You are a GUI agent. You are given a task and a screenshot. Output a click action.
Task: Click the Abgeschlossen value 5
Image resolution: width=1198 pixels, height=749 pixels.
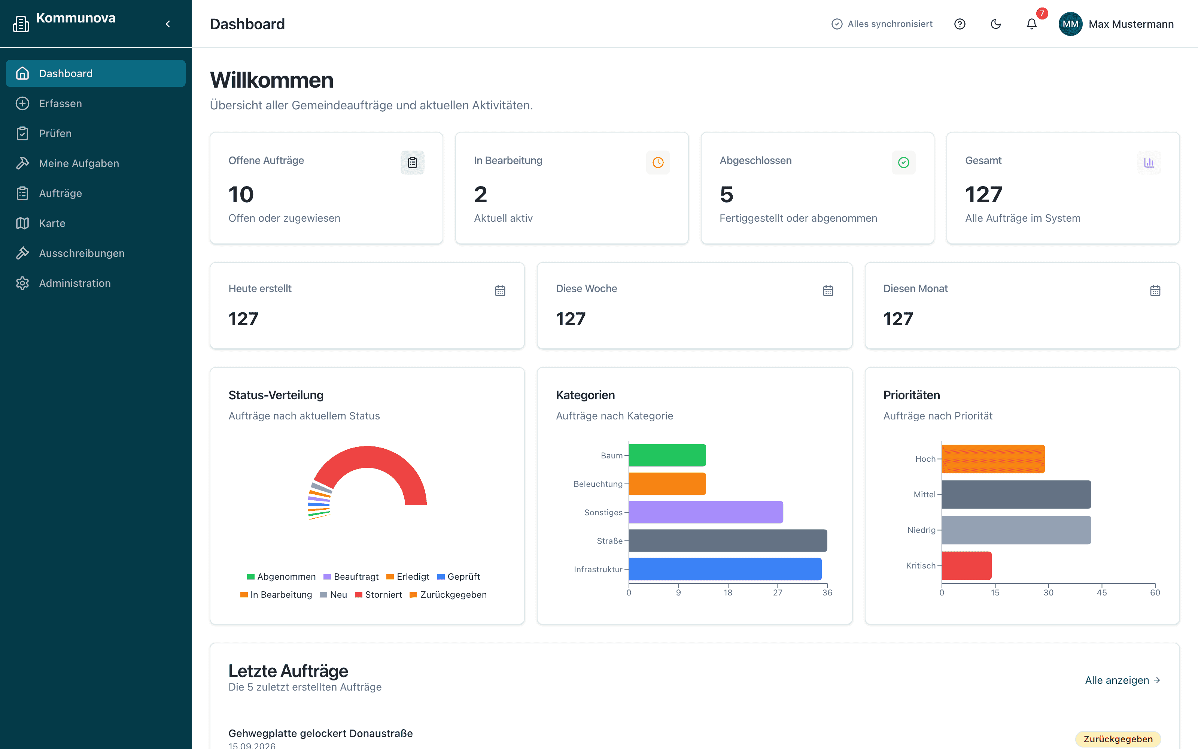click(726, 194)
